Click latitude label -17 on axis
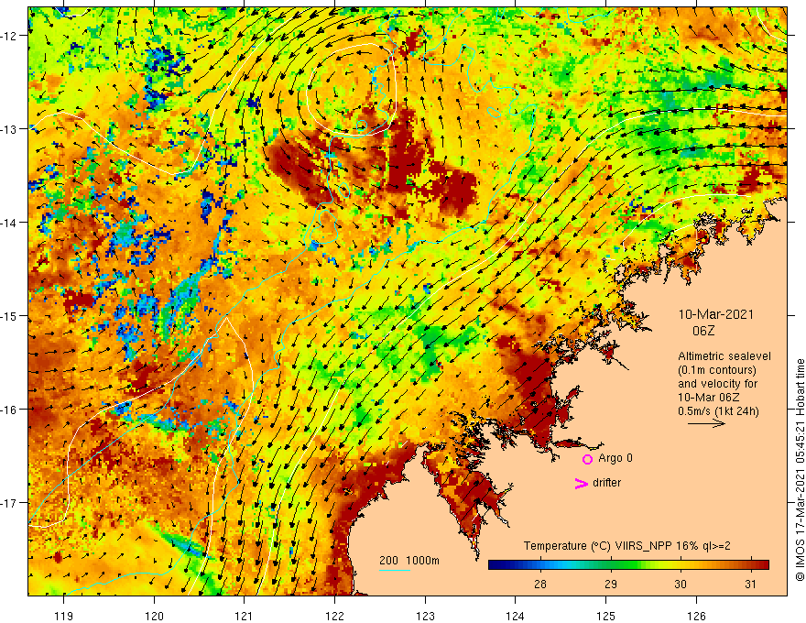The height and width of the screenshot is (623, 806). [x=9, y=503]
